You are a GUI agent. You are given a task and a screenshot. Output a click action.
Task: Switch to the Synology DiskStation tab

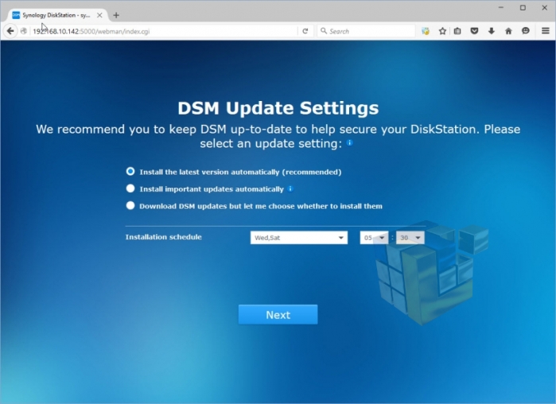pyautogui.click(x=52, y=15)
